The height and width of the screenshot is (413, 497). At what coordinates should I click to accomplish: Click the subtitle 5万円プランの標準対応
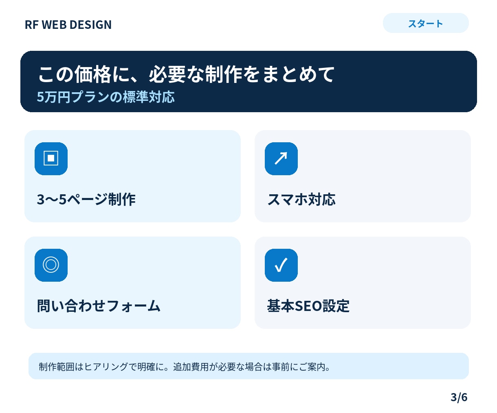click(x=106, y=97)
